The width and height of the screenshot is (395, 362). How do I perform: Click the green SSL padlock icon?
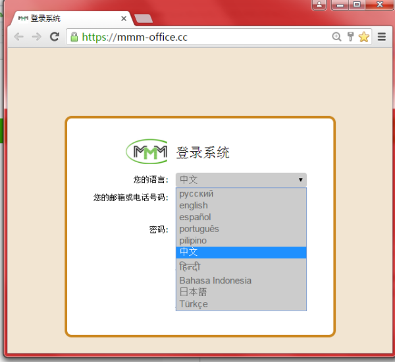point(74,37)
